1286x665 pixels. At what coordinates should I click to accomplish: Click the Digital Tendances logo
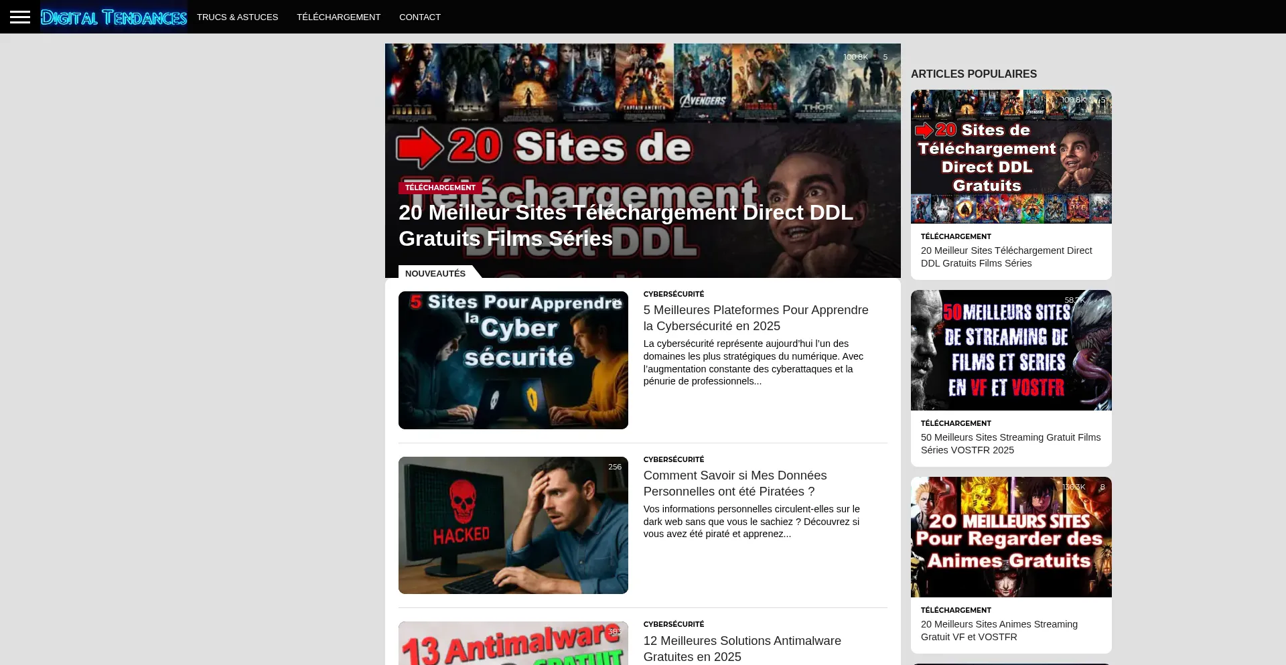(x=114, y=17)
